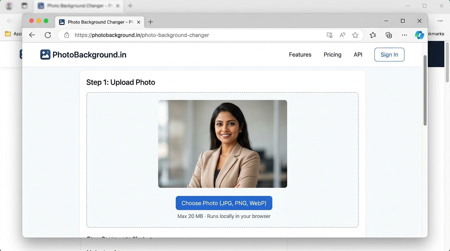Viewport: 450px width, 251px height.
Task: Click the PhotoBackground.in logo icon
Action: [x=45, y=55]
